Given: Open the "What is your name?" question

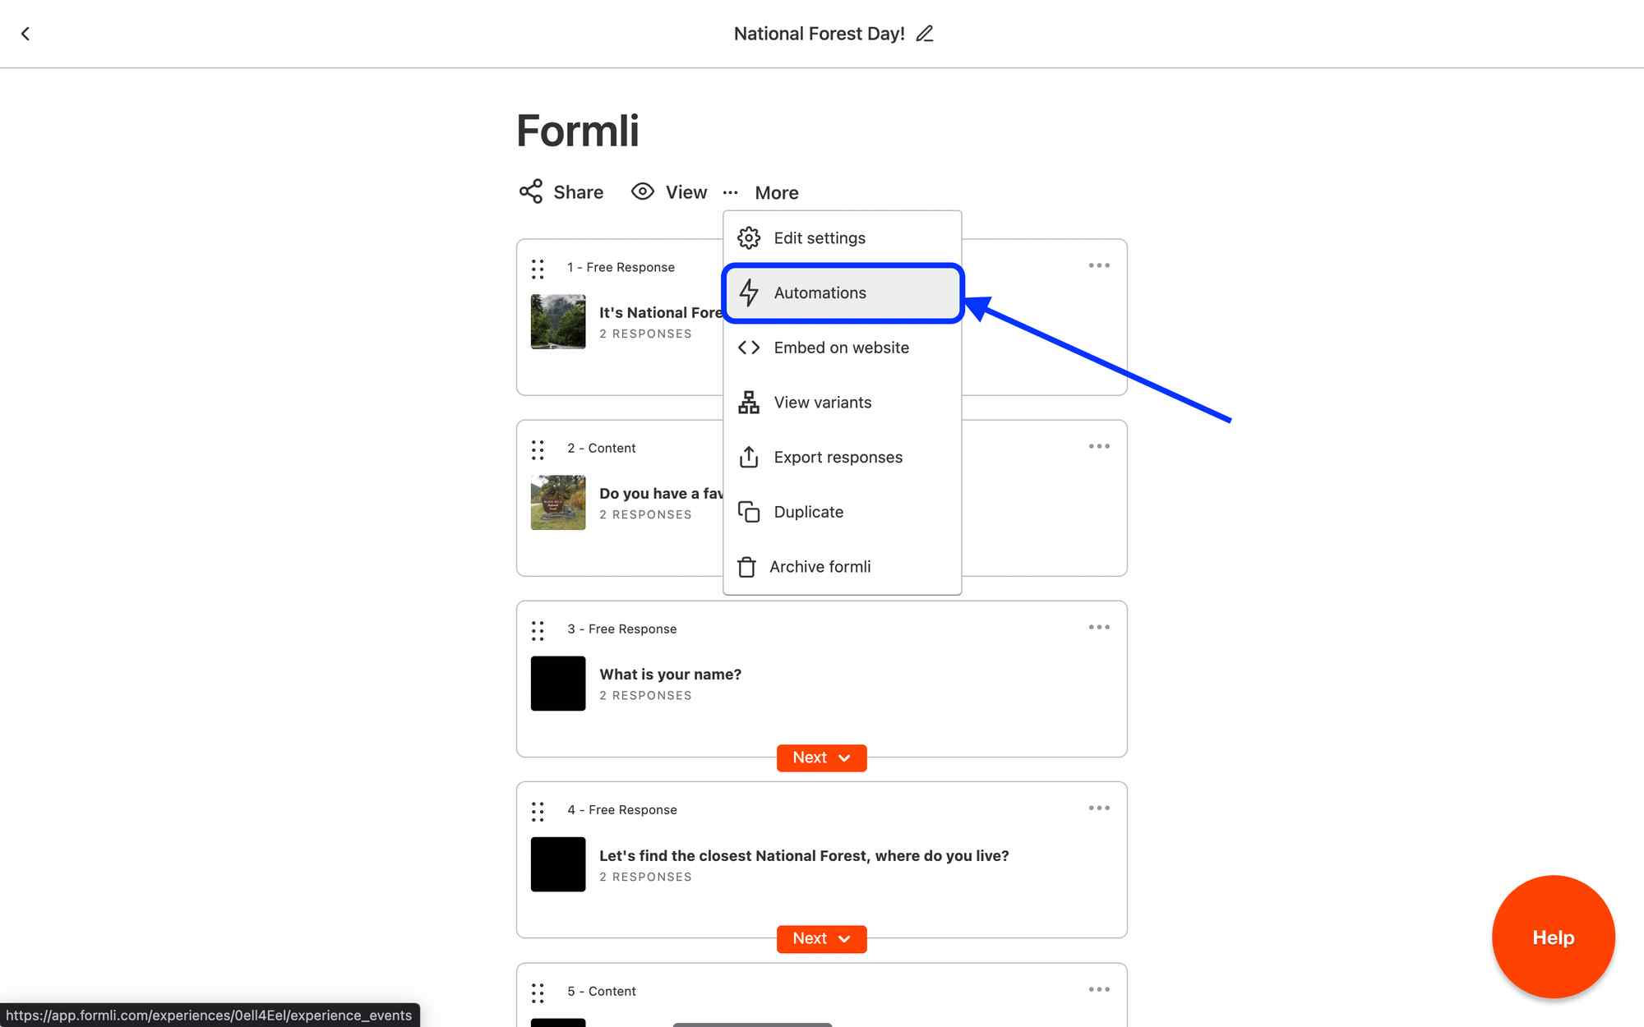Looking at the screenshot, I should tap(670, 675).
